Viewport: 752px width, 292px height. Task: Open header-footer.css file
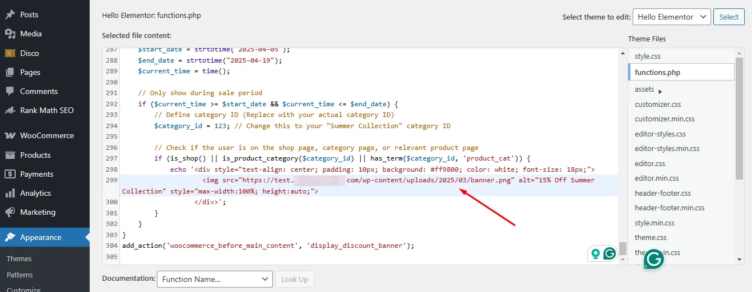point(662,193)
